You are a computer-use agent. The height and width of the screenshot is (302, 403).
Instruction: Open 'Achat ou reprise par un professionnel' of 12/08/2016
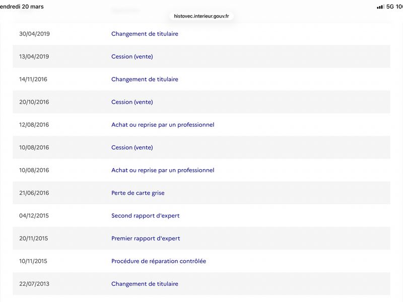(163, 125)
